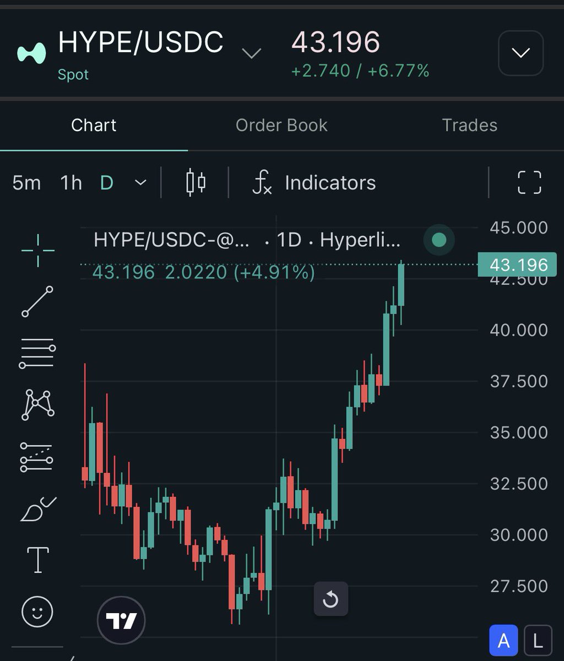Screen dimensions: 564x661
Task: Click the 32.500 price axis label
Action: (x=519, y=484)
